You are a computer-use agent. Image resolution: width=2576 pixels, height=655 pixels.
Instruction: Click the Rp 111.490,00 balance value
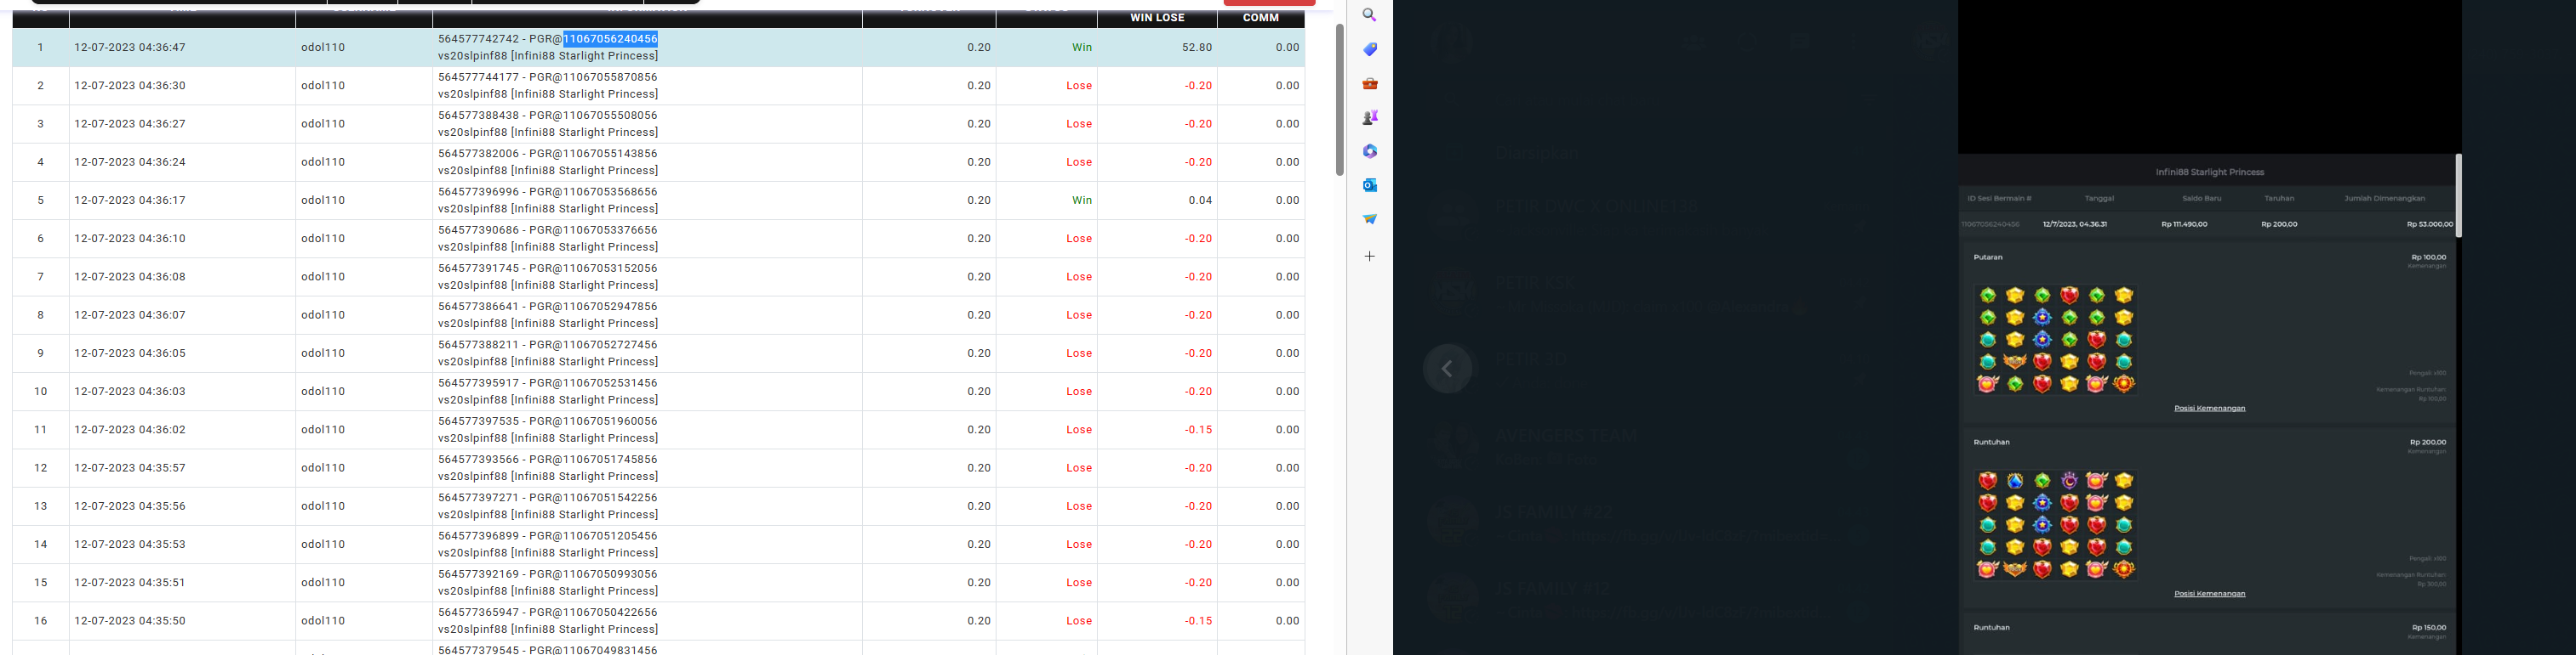(2184, 224)
